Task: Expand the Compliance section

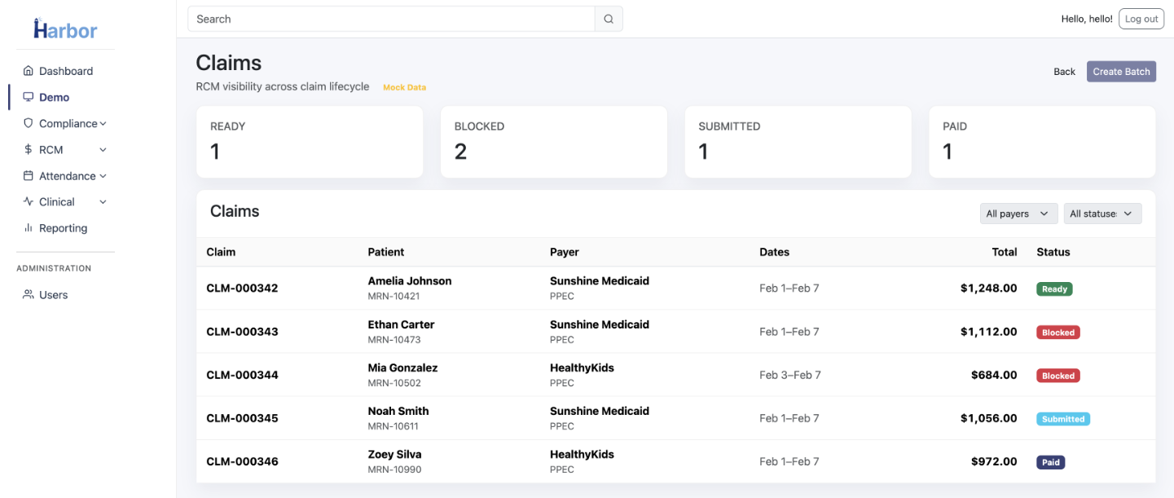Action: pos(103,123)
